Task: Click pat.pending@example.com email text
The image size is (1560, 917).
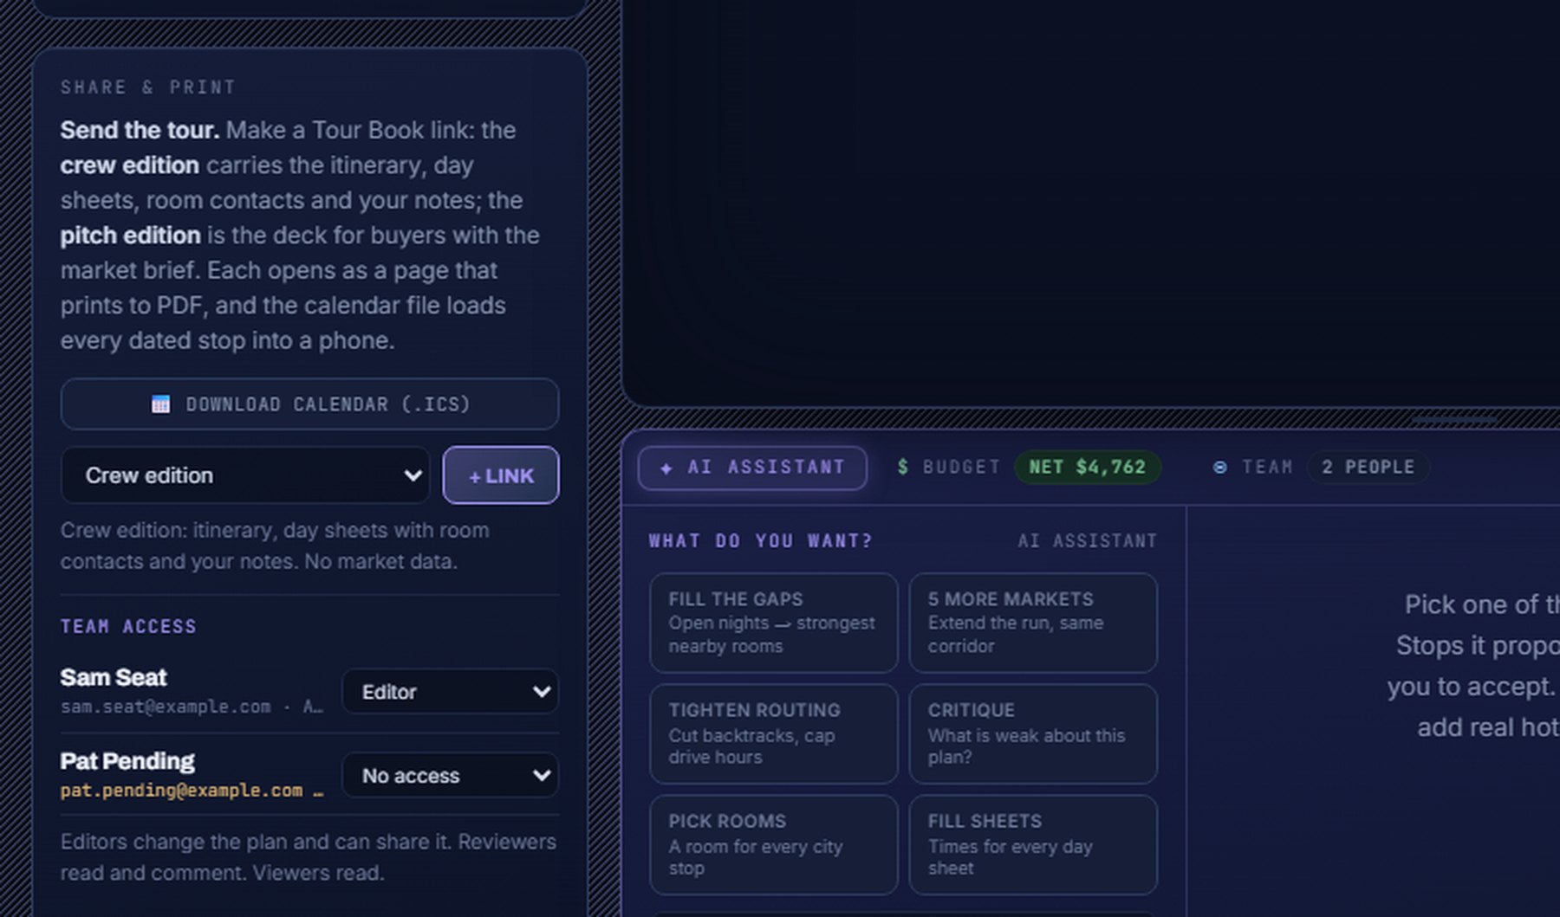Action: [x=181, y=791]
